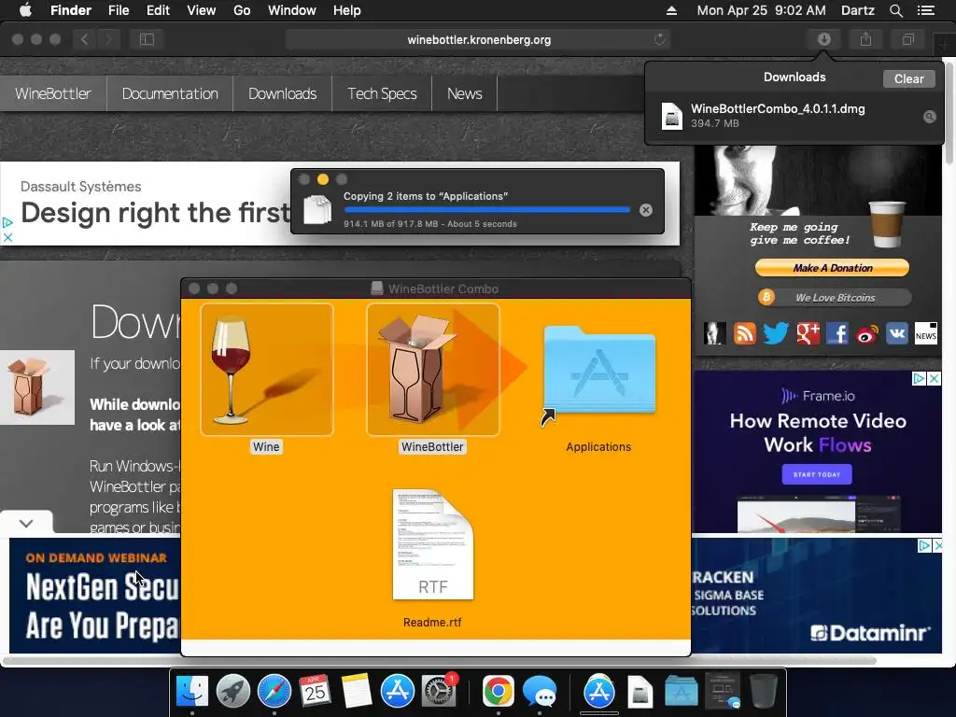Image resolution: width=956 pixels, height=717 pixels.
Task: Toggle Safari sidebar button
Action: point(147,39)
